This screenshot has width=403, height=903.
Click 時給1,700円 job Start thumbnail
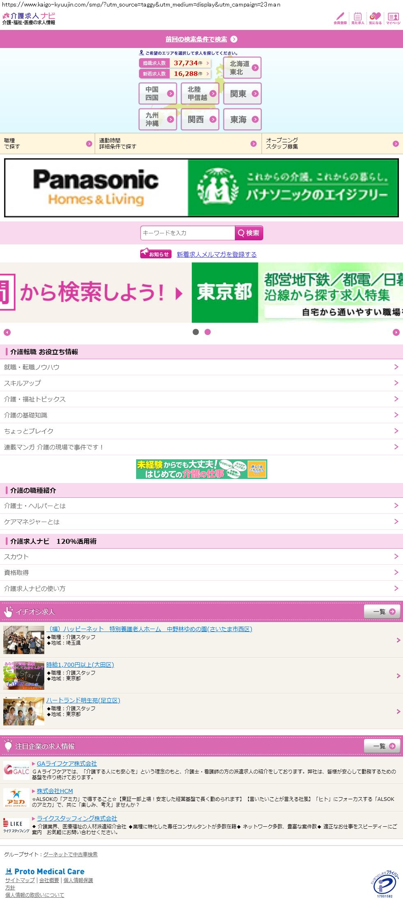tap(23, 675)
